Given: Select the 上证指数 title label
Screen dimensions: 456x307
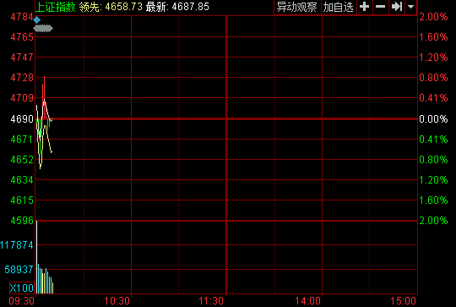Looking at the screenshot, I should tap(55, 7).
